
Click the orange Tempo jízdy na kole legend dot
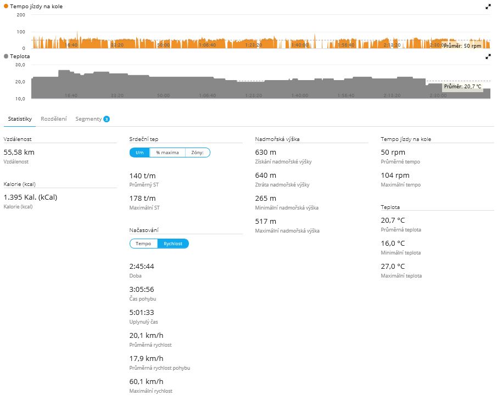pos(6,5)
